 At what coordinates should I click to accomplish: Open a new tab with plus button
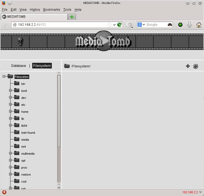pos(72,17)
